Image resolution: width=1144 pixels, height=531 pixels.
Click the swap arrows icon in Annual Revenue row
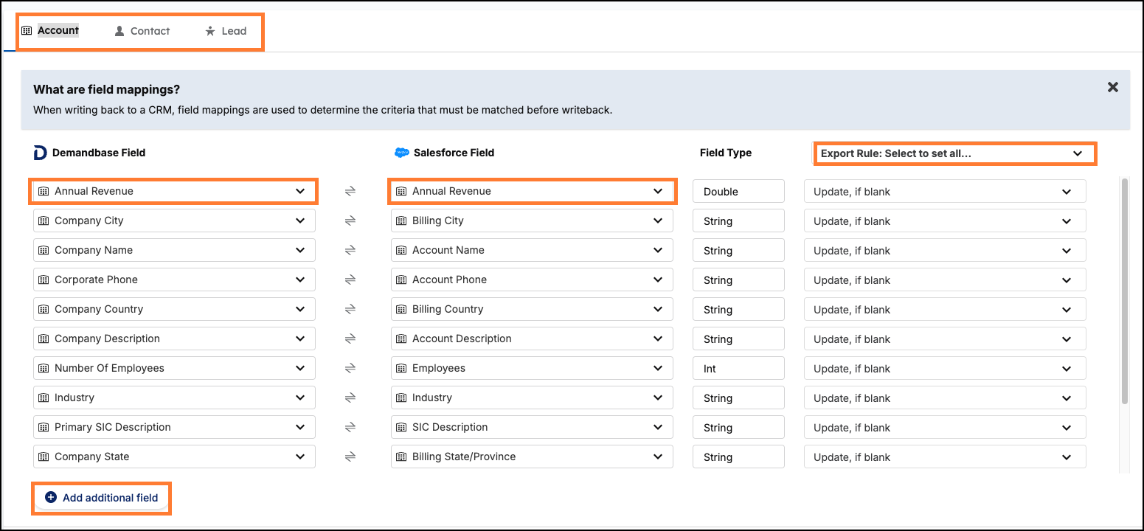350,191
